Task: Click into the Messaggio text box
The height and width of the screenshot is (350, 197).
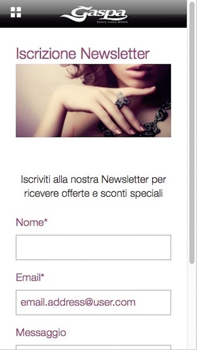Action: [93, 347]
